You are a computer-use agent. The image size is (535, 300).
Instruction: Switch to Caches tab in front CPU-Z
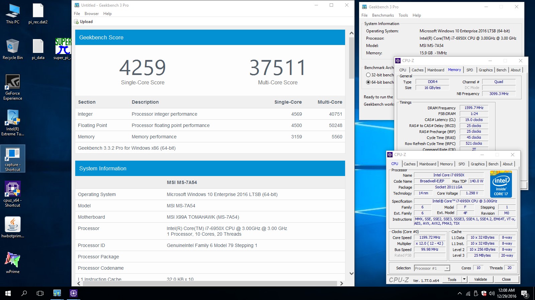point(409,164)
